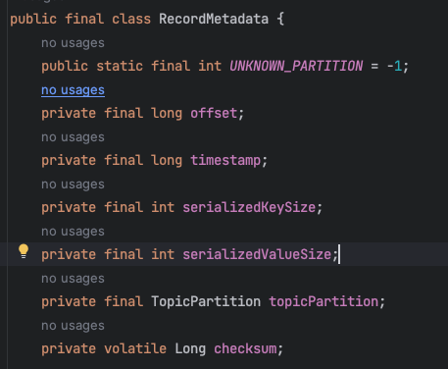Screen dimensions: 448x369
Task: Click the timestamp field identifier
Action: click(x=225, y=161)
